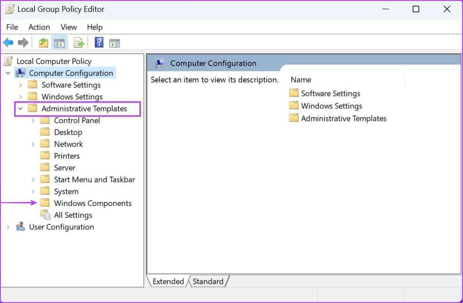This screenshot has height=303, width=463.
Task: Toggle Show/Hide Action Pane icon
Action: click(x=114, y=43)
